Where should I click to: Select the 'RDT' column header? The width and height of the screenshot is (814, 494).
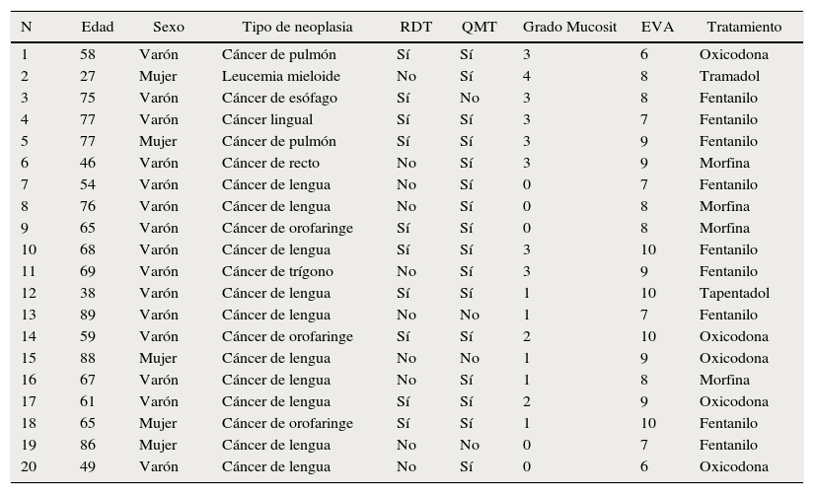tap(415, 28)
